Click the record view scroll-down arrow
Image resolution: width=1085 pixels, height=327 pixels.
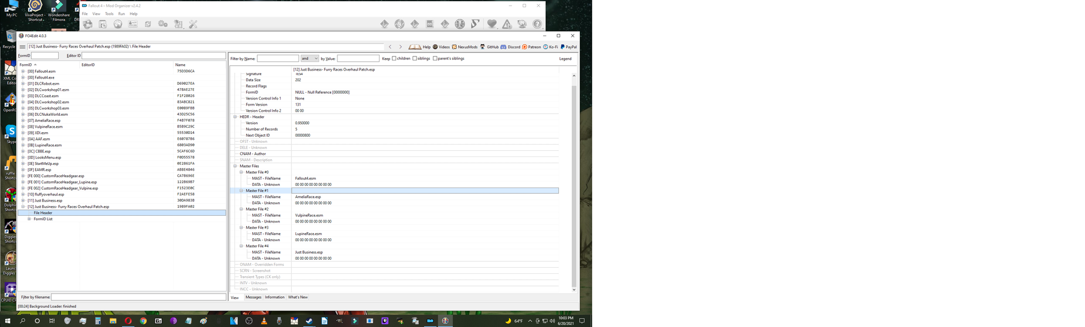coord(574,290)
